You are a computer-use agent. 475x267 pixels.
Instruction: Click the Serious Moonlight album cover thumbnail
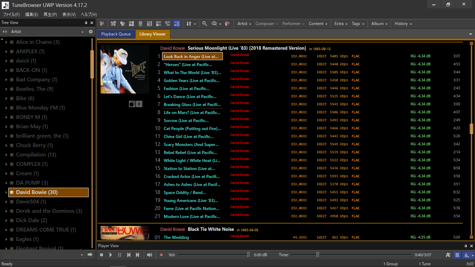(x=125, y=69)
